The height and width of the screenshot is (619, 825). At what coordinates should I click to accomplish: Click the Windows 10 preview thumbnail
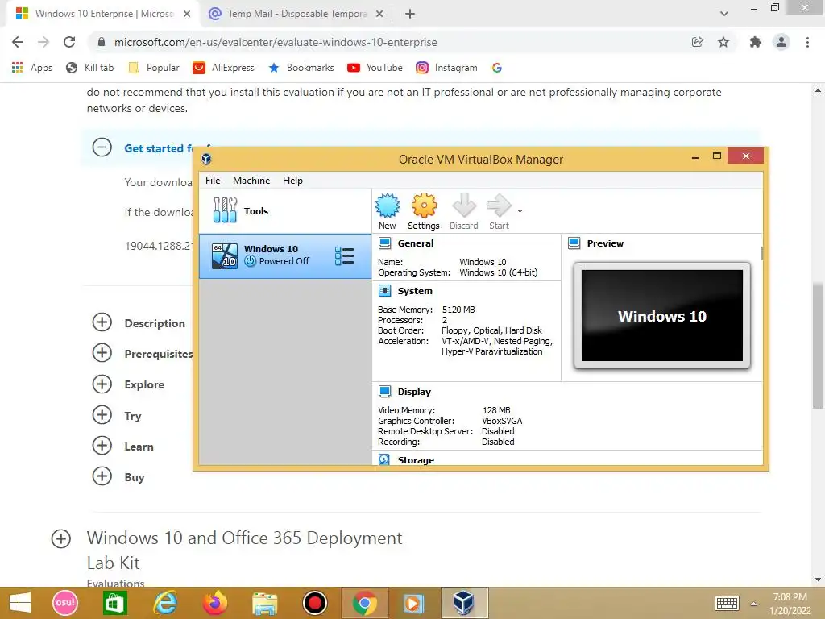pos(662,315)
